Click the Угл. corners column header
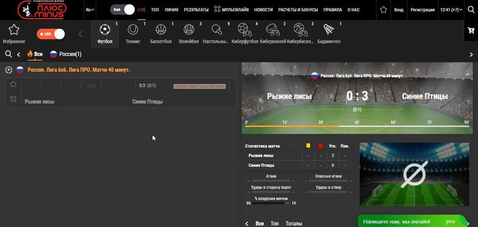 click(333, 146)
